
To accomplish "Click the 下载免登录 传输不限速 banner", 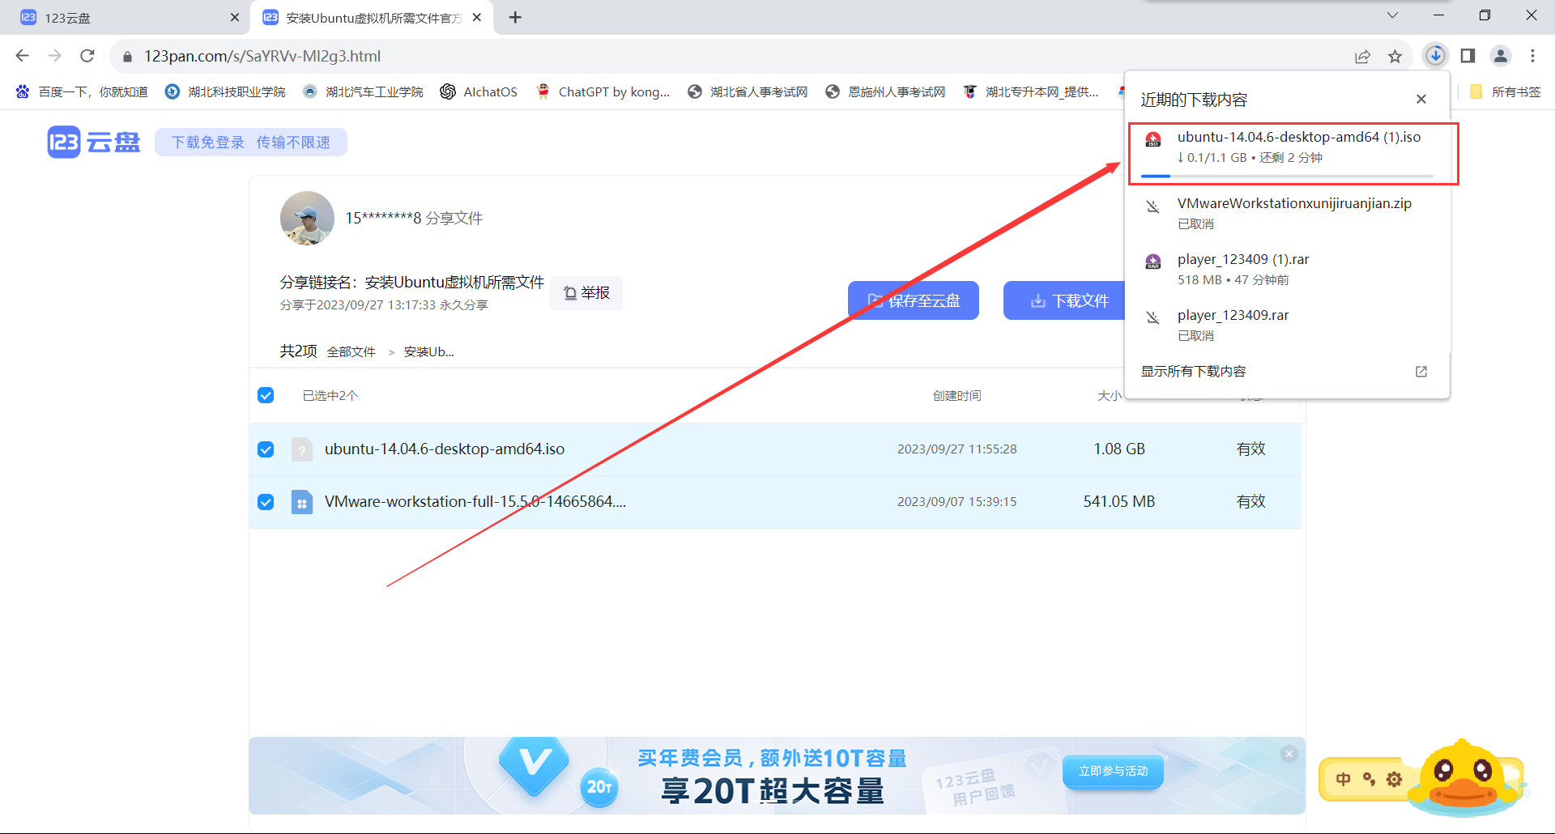I will (251, 142).
